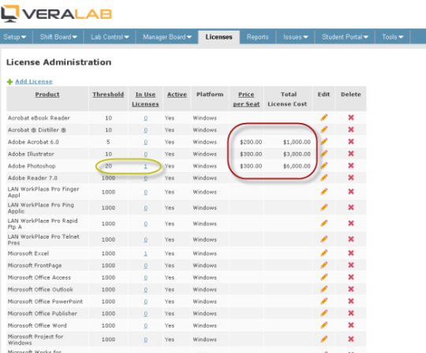The height and width of the screenshot is (353, 426).
Task: Sort by Price per Seat header
Action: [246, 99]
